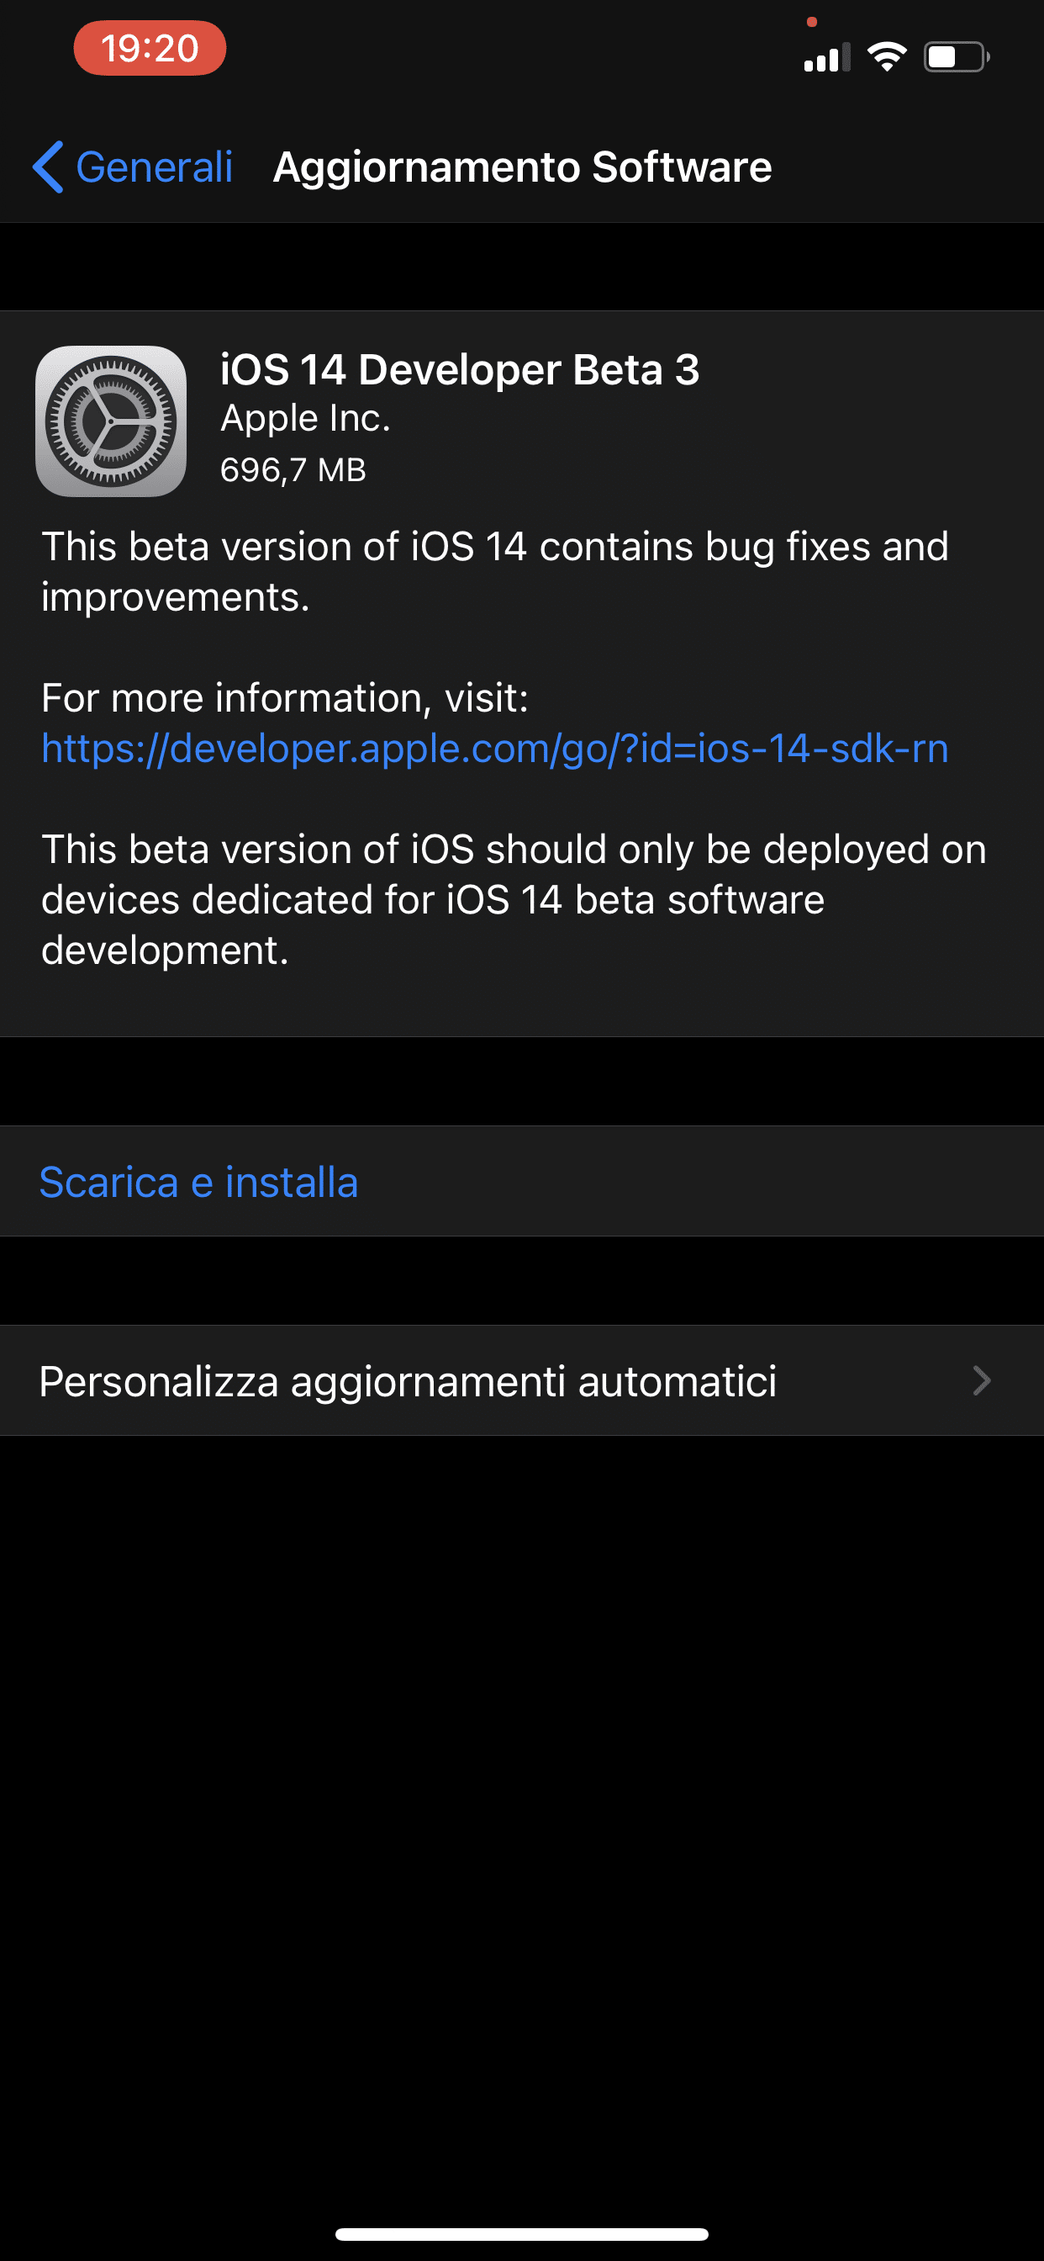Tap the battery indicator icon
The width and height of the screenshot is (1044, 2261).
coord(957,57)
